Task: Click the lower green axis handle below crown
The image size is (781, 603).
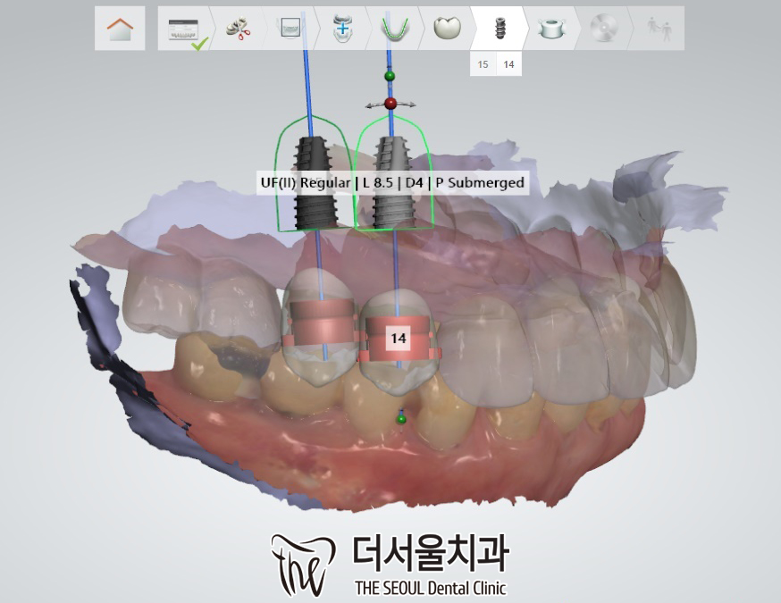Action: pyautogui.click(x=401, y=419)
